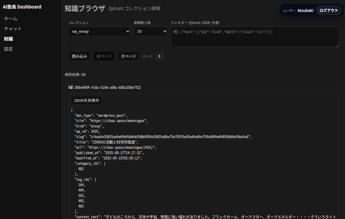Click the ktsubaki username label
Viewport: 345px width, 219px height.
pos(305,10)
